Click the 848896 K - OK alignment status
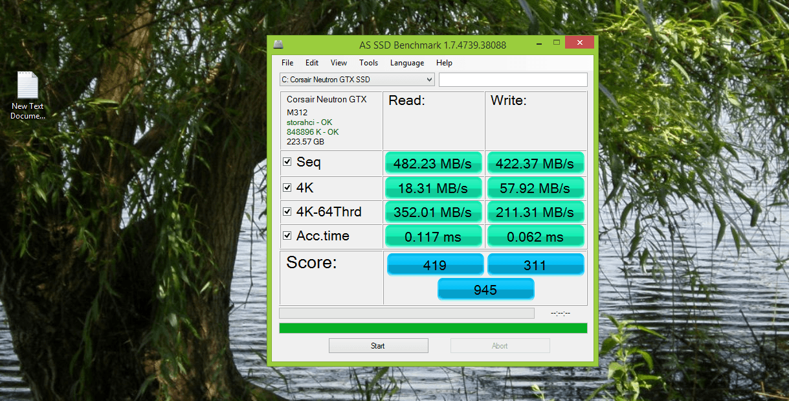Screen dimensions: 789x401 coord(313,132)
